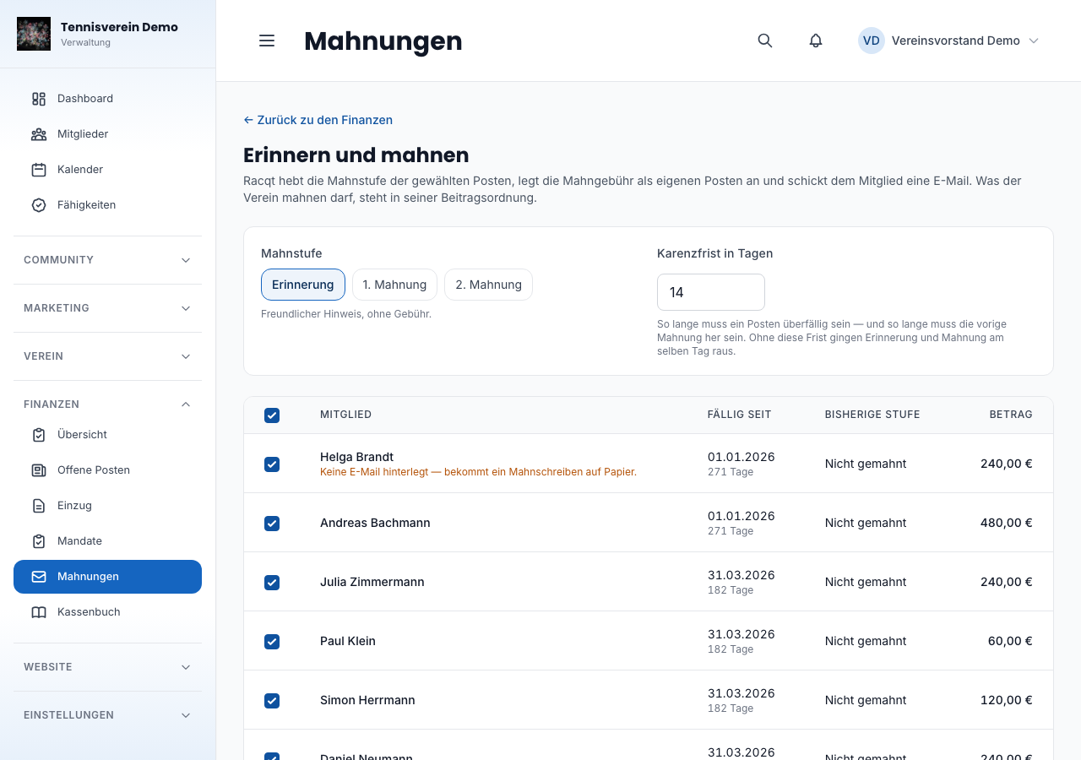This screenshot has height=760, width=1081.
Task: Click the Mandate clipboard icon
Action: [x=39, y=541]
